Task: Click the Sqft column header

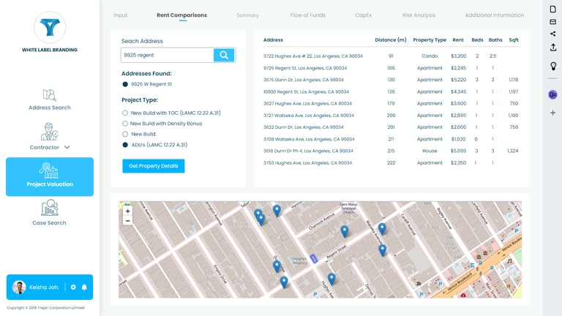Action: (514, 39)
